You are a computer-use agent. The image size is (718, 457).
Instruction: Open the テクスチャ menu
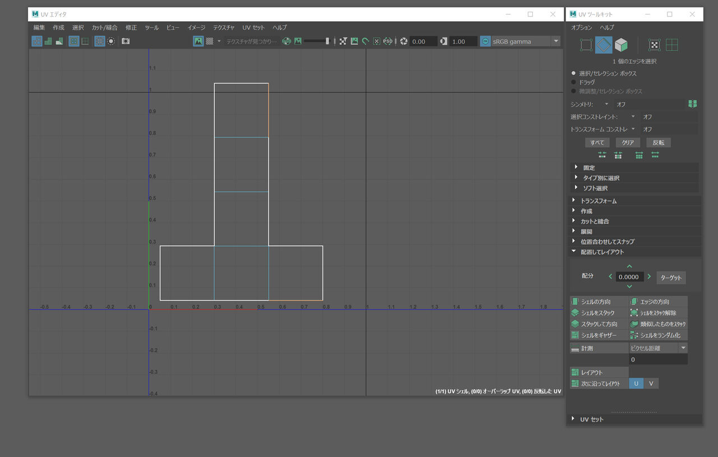[x=224, y=27]
